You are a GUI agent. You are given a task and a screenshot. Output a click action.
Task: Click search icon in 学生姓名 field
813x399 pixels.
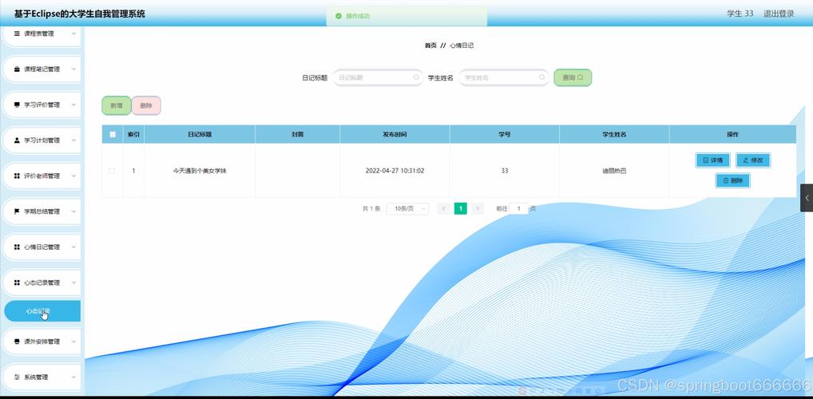[541, 77]
